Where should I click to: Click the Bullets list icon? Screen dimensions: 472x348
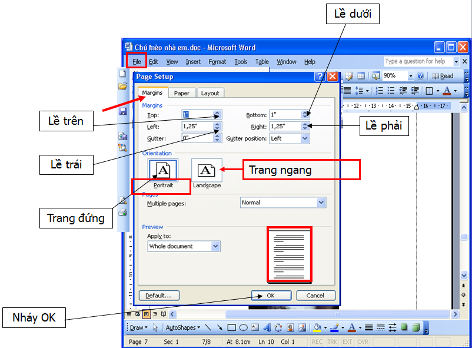[391, 91]
